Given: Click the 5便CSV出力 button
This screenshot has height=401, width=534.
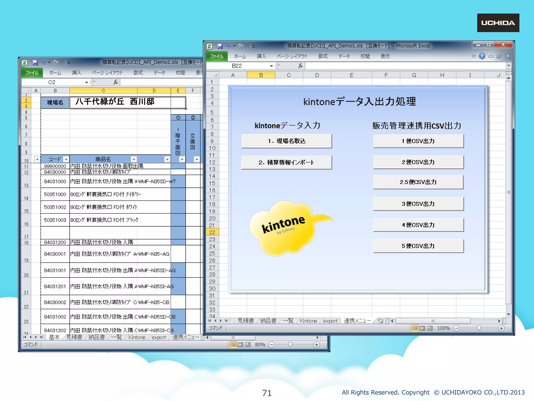Looking at the screenshot, I should click(418, 246).
